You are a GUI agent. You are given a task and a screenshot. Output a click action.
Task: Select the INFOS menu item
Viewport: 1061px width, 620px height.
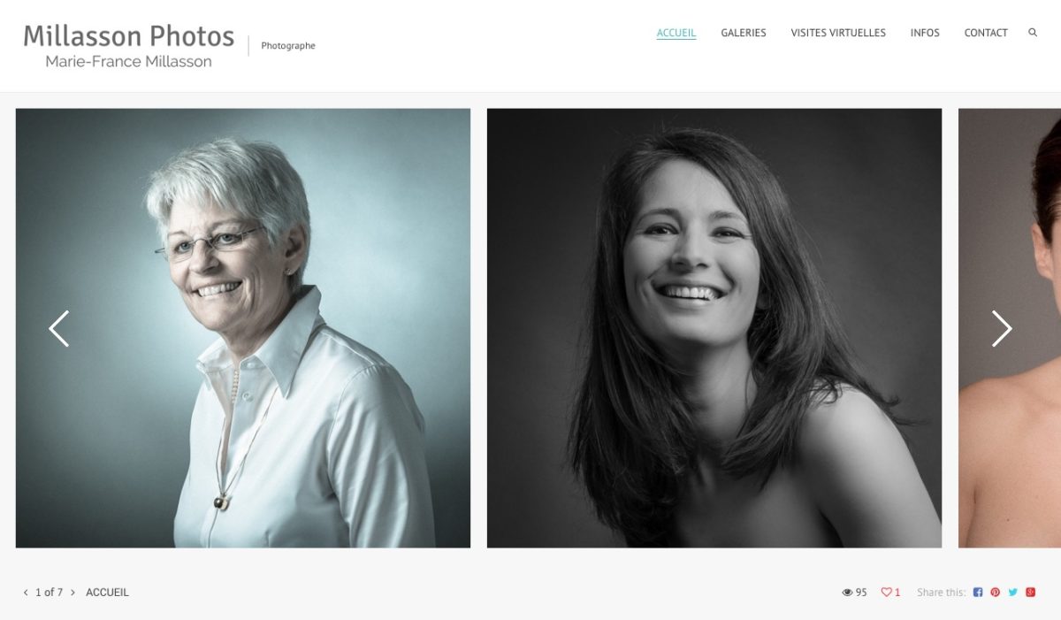[925, 33]
